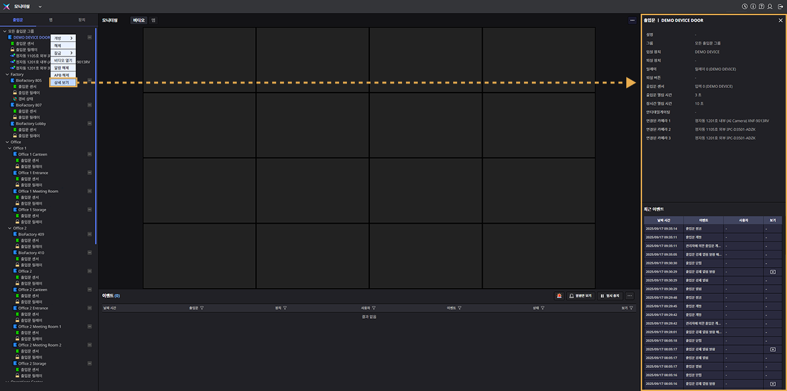Image resolution: width=787 pixels, height=391 pixels.
Task: Expand the 개방 submenu in context menu
Action: (x=64, y=38)
